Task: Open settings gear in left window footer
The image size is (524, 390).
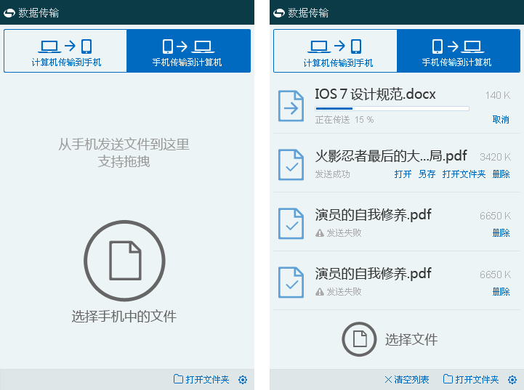Action: pyautogui.click(x=243, y=380)
